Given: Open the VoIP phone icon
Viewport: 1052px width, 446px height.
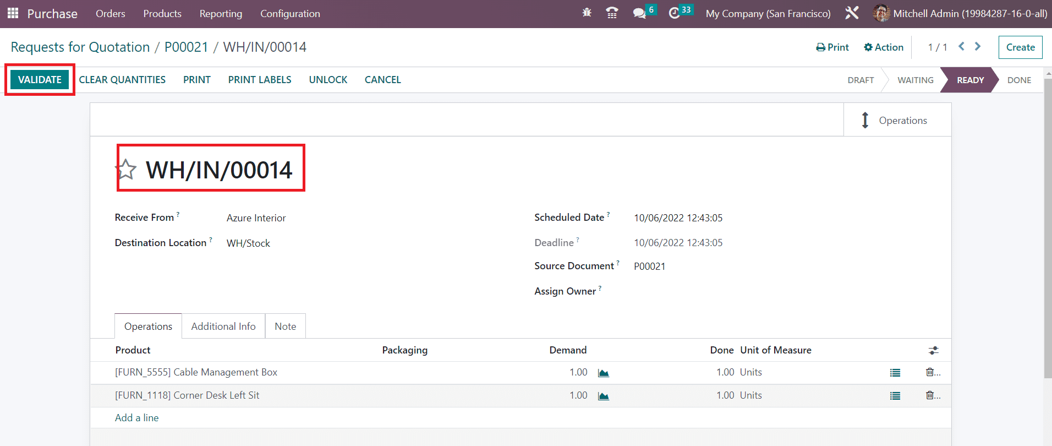Looking at the screenshot, I should click(611, 13).
